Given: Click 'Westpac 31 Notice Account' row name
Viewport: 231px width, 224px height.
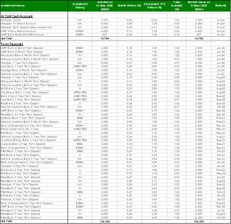Looking at the screenshot, I should tap(18, 24).
